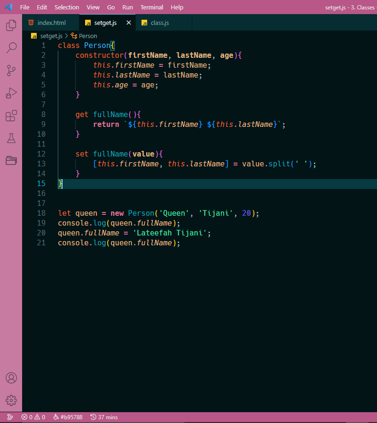Image resolution: width=377 pixels, height=423 pixels.
Task: Close the setget.js tab
Action: click(x=129, y=23)
